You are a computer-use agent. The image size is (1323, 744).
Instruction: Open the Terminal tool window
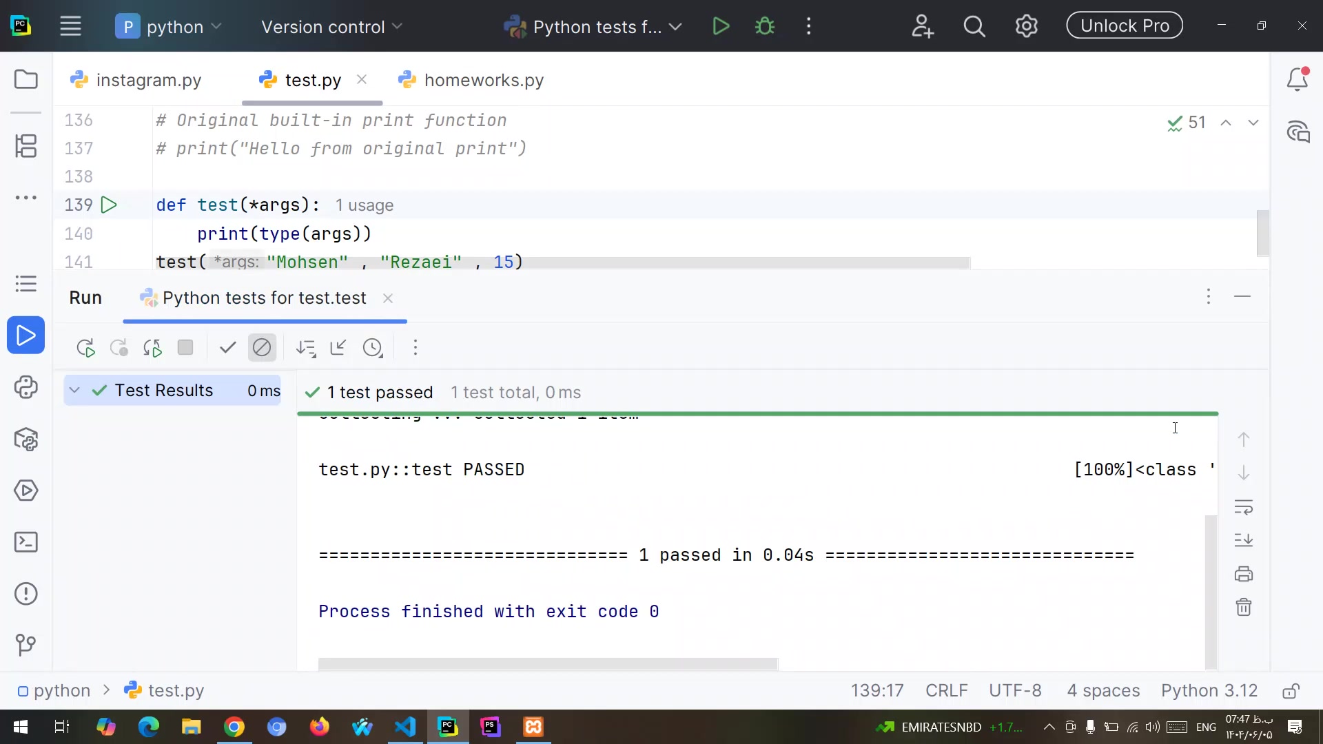point(25,542)
